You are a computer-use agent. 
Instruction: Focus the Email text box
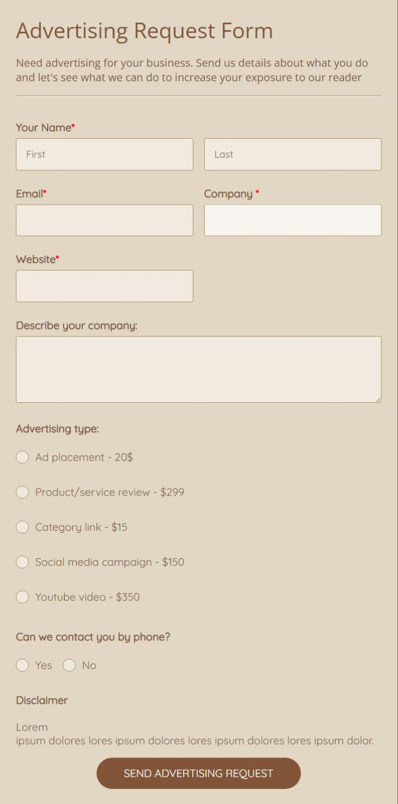point(104,220)
